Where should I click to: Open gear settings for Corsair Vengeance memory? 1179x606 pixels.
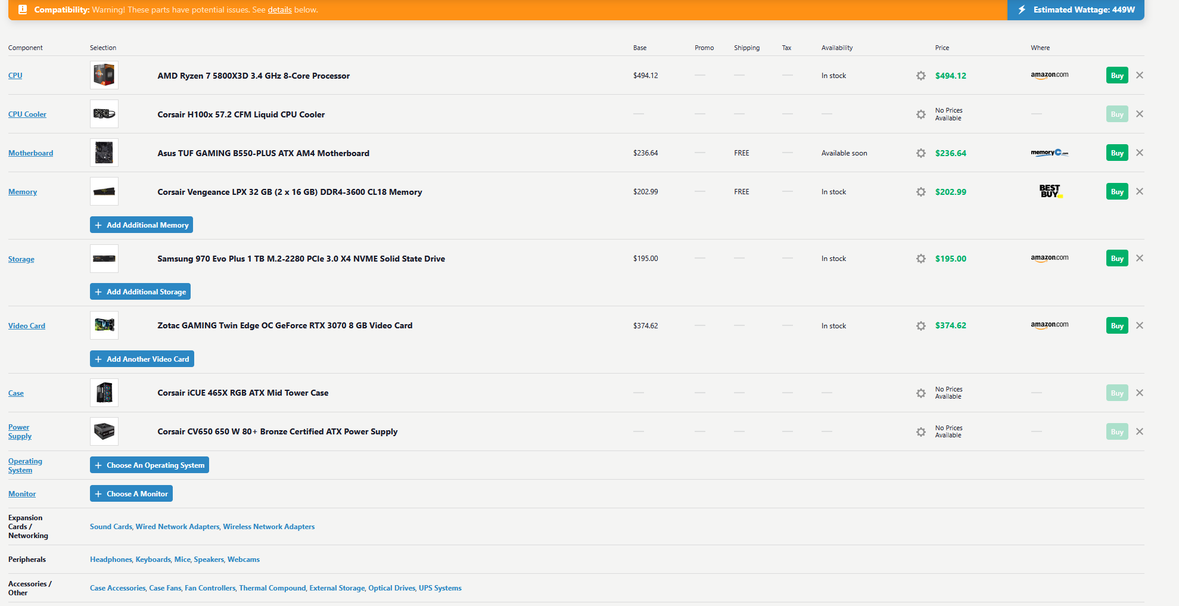[x=921, y=192]
